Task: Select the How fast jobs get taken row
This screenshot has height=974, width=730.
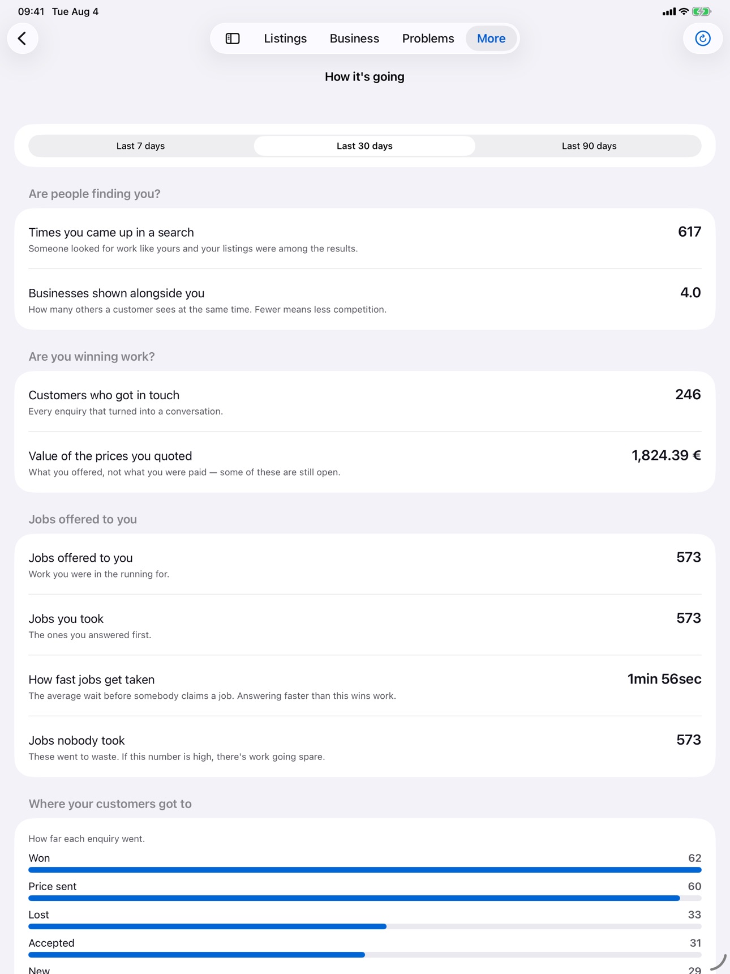Action: [x=365, y=686]
